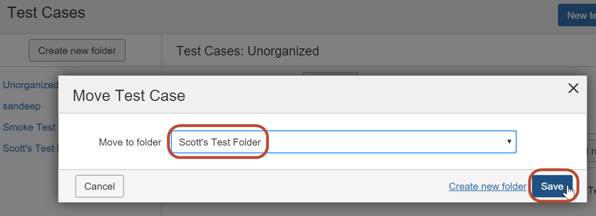Screen dimensions: 596x216
Task: Open the sandeep folder
Action: (22, 106)
